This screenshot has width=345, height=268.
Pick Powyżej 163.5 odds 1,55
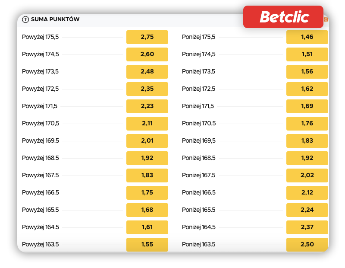point(147,245)
